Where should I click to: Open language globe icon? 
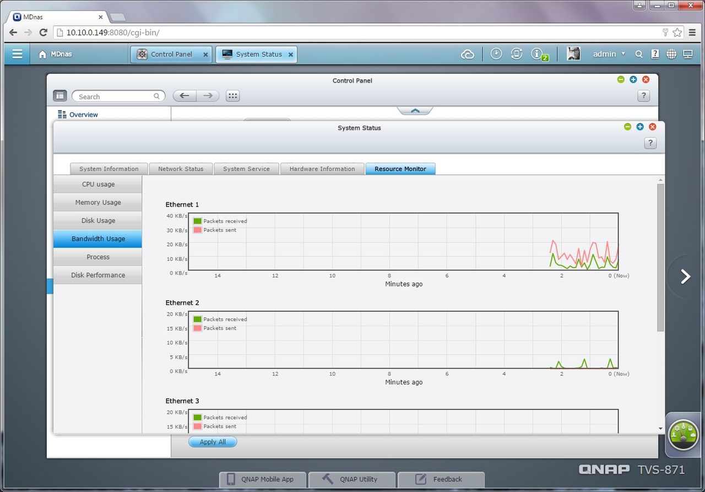click(x=671, y=54)
